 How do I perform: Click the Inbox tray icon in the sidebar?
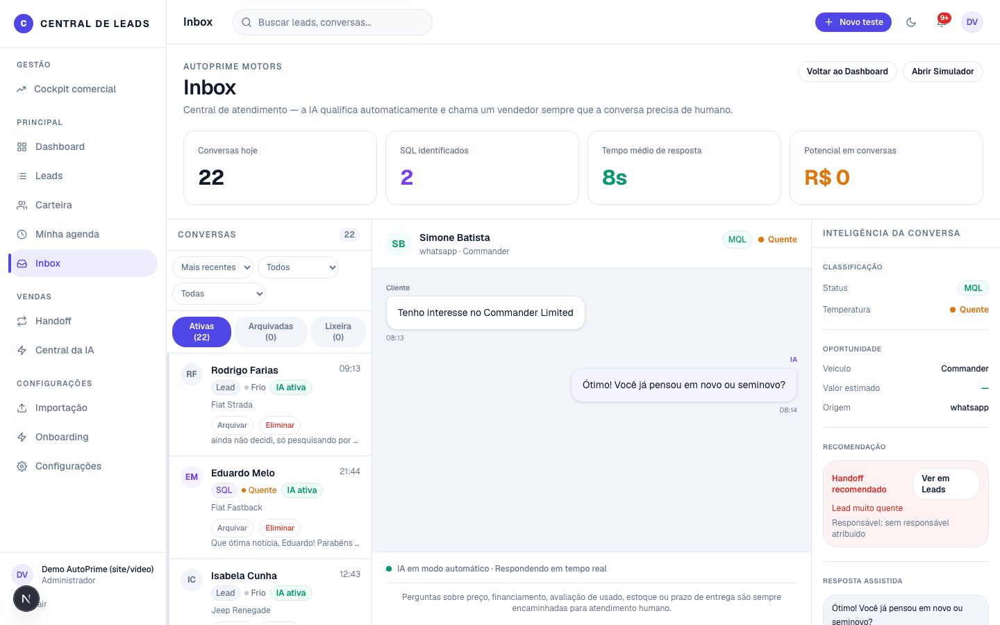22,264
